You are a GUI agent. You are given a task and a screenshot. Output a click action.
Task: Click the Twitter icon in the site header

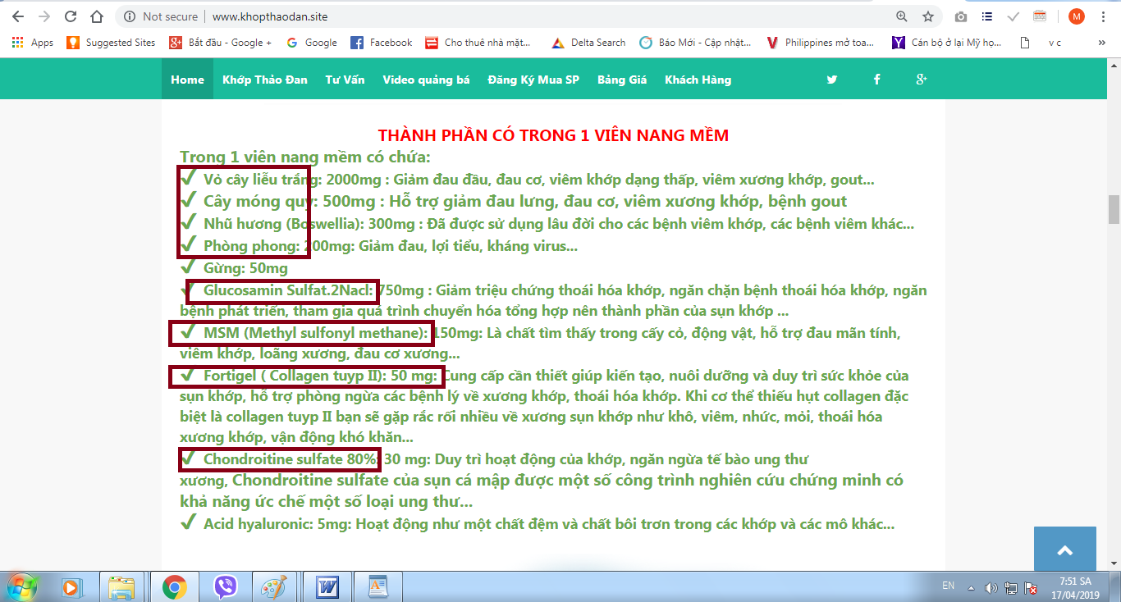point(832,80)
